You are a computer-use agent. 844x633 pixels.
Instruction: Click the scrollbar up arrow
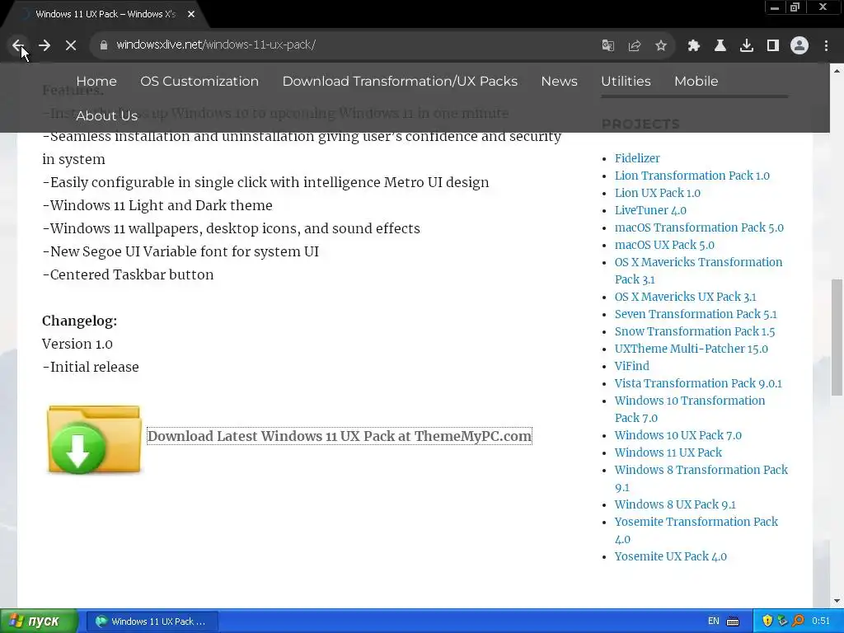point(837,71)
